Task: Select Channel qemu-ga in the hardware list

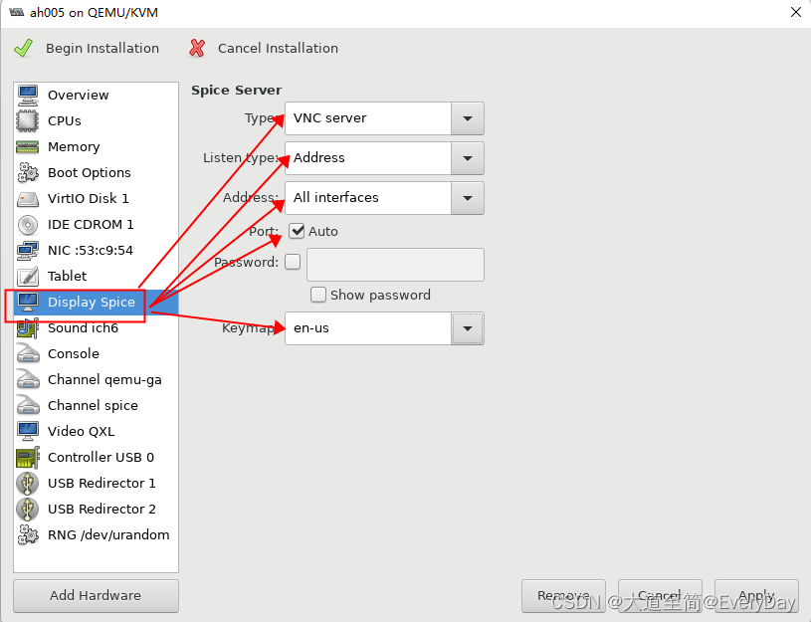Action: pos(97,379)
